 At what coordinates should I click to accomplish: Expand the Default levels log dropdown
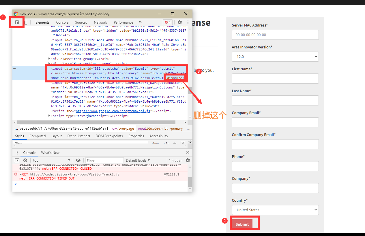(138, 160)
